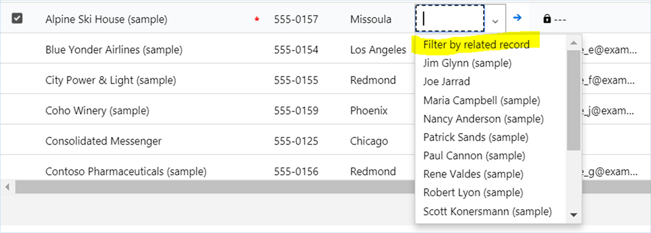The height and width of the screenshot is (233, 651).
Task: Click the dropdown list scroll-up arrow
Action: pyautogui.click(x=574, y=43)
